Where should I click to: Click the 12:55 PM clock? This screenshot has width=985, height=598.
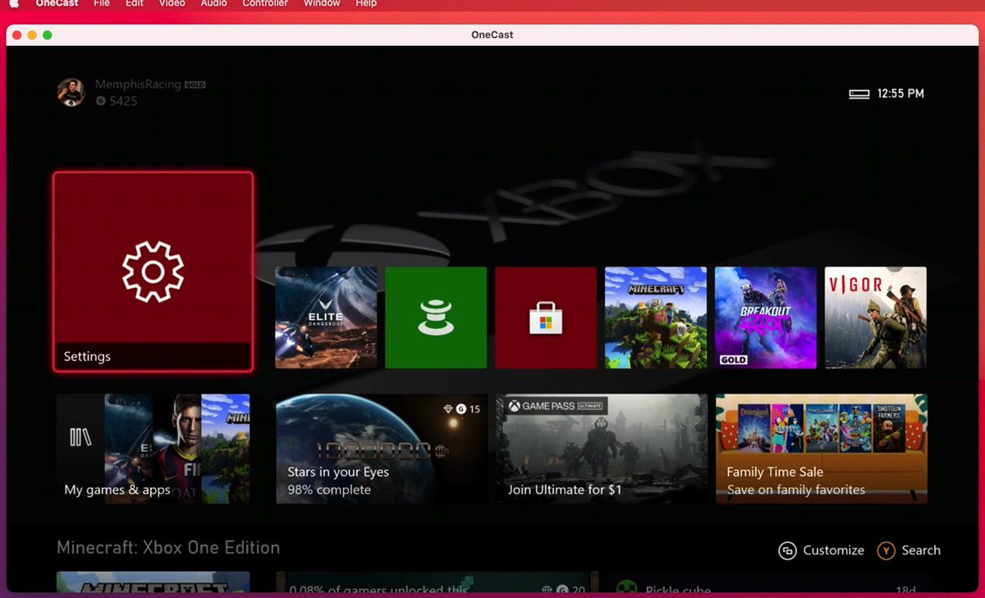tap(900, 94)
